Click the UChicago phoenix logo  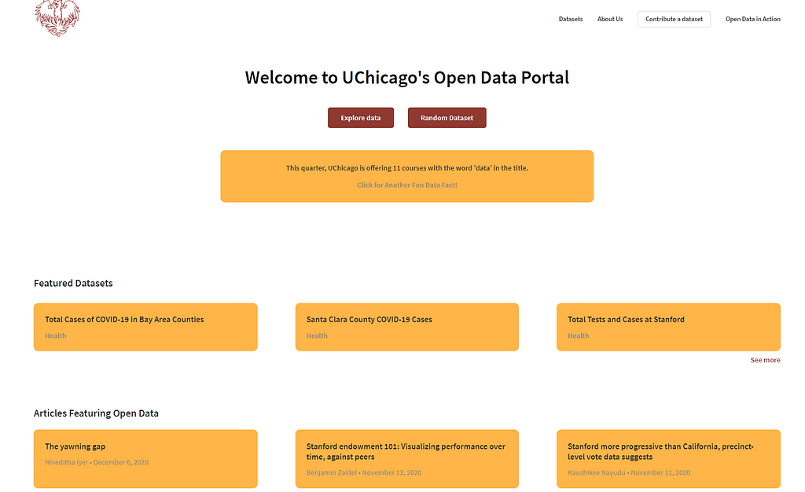[x=57, y=18]
